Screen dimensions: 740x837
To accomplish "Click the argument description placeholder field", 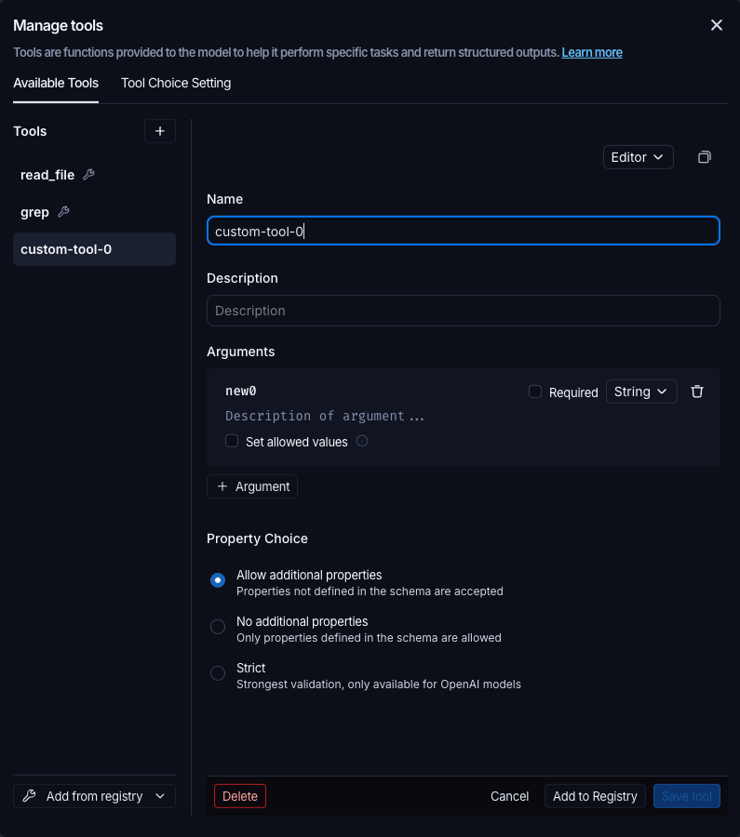I will [324, 416].
